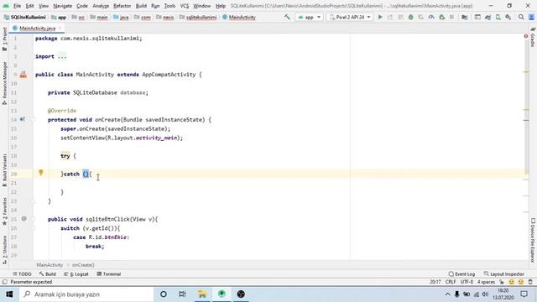
Task: Click the Stop square icon in toolbar
Action: tap(451, 17)
